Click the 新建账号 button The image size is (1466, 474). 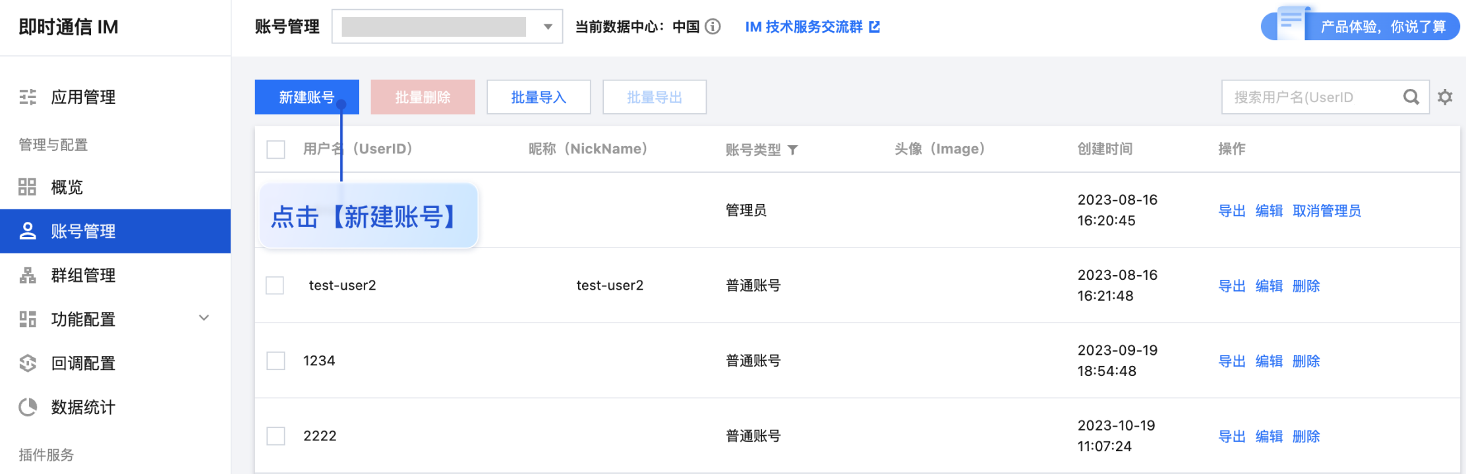[307, 97]
